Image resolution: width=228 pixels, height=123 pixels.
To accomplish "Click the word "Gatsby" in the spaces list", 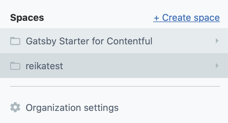I will (41, 41).
